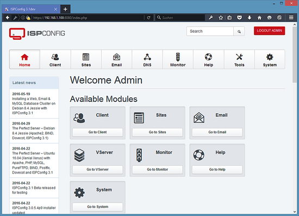Click the Go to VServer button
This screenshot has height=216, width=299.
click(98, 169)
